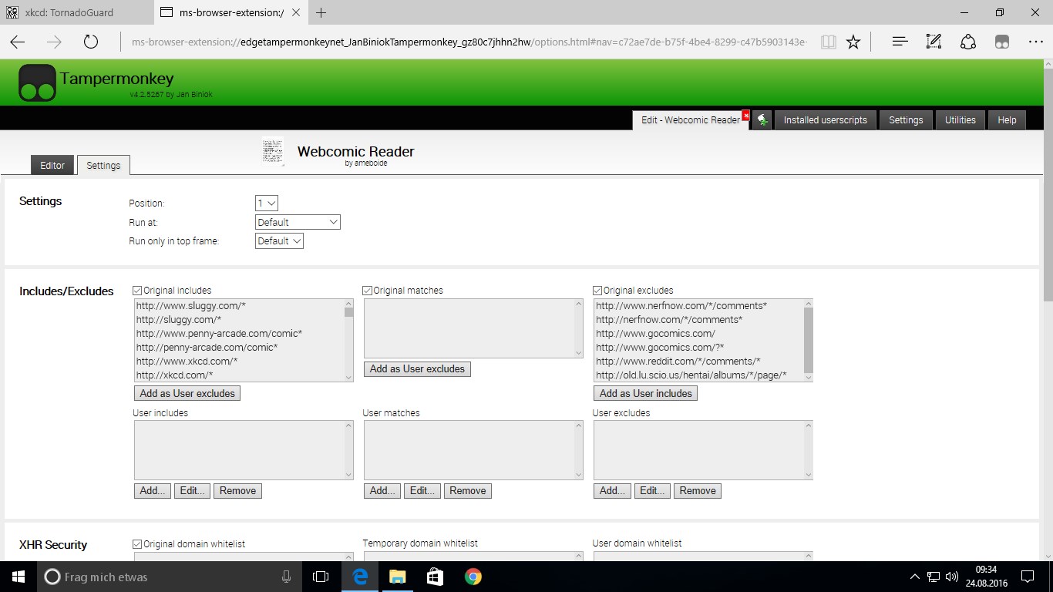This screenshot has width=1053, height=592.
Task: Click the Original includes list scrollbar
Action: click(x=348, y=340)
